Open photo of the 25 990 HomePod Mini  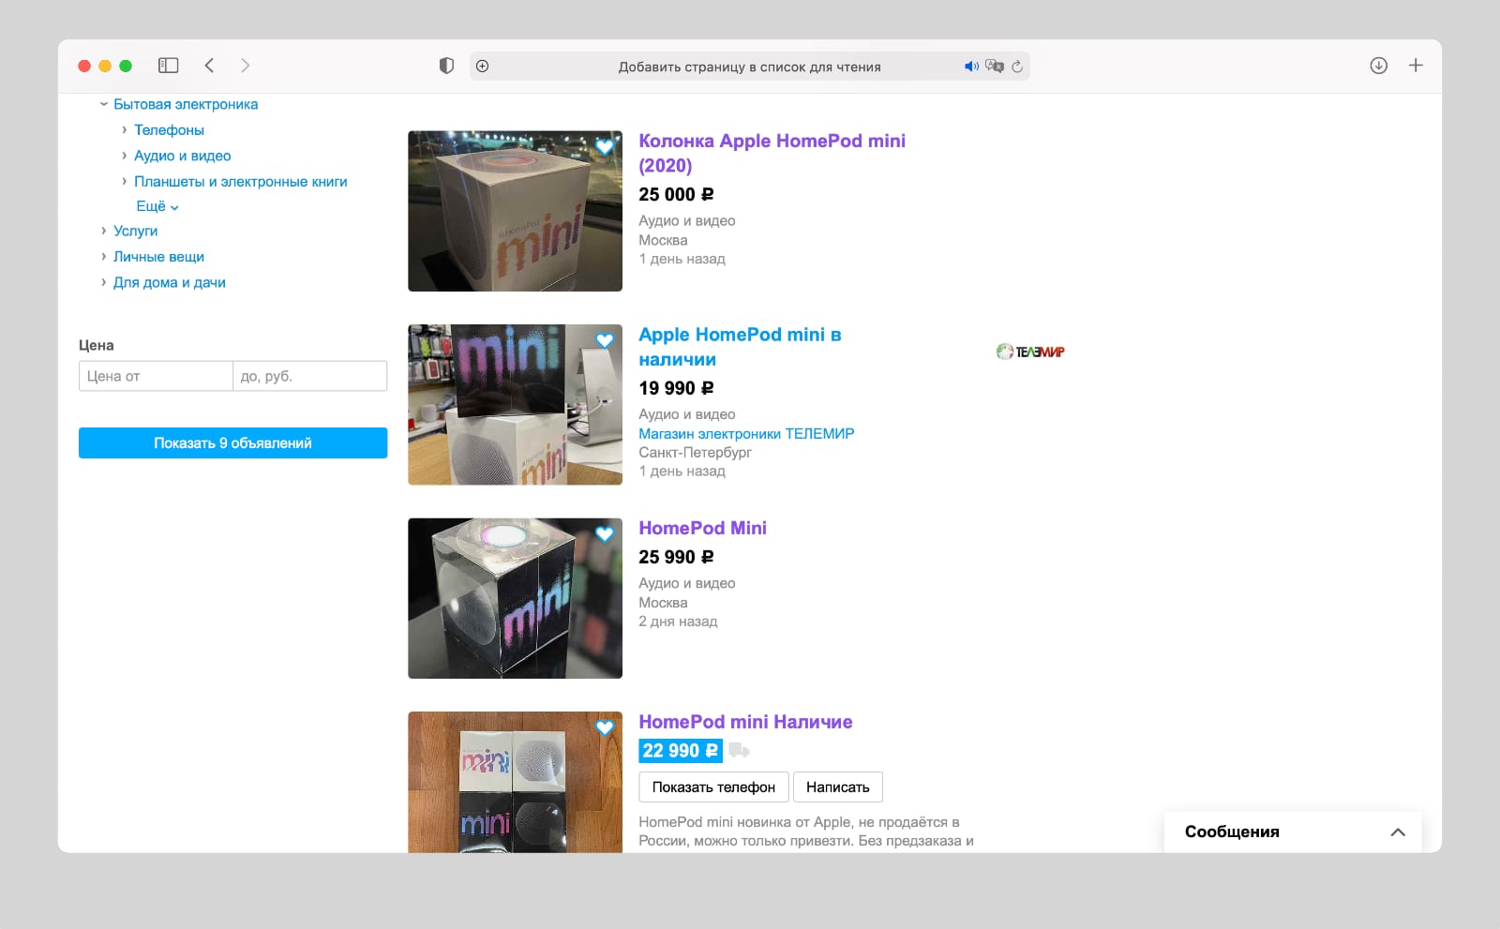(x=515, y=598)
